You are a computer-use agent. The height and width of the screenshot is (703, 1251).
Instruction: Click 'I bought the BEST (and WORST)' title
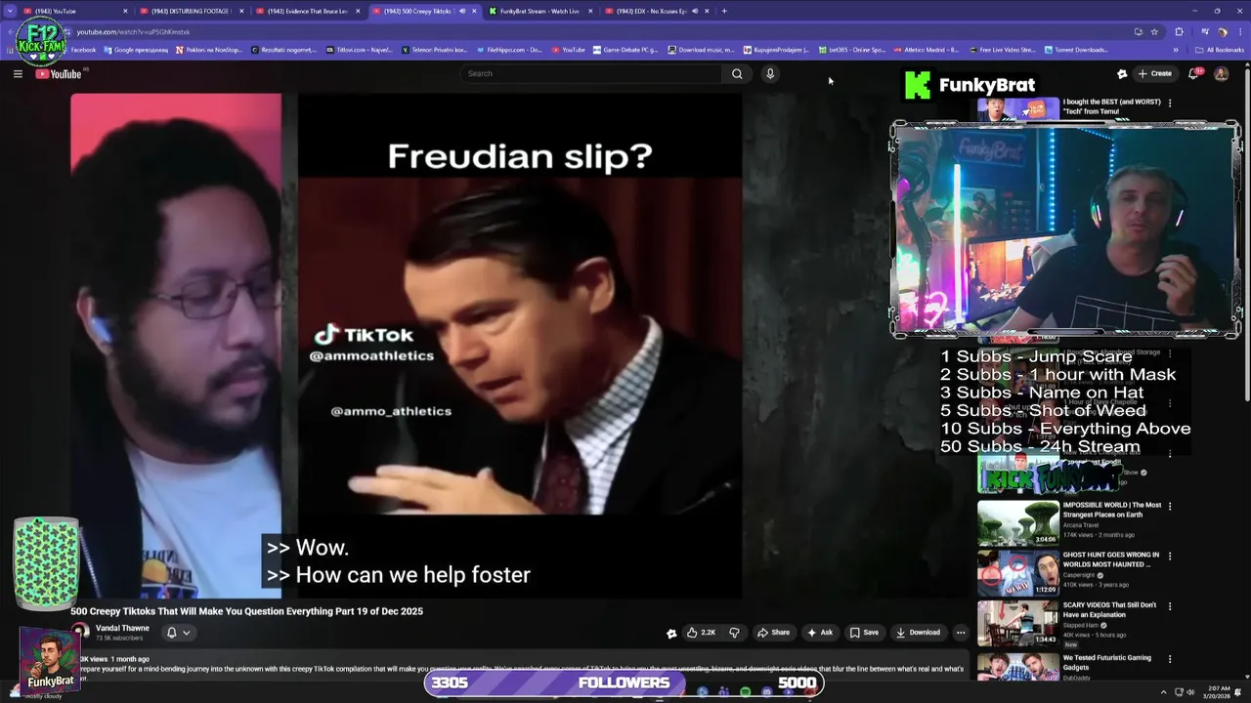point(1111,106)
